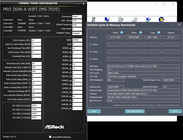The height and width of the screenshot is (140, 183).
Task: Click the North Bridge Clock value 3600.0 MHz
Action: click(171, 80)
